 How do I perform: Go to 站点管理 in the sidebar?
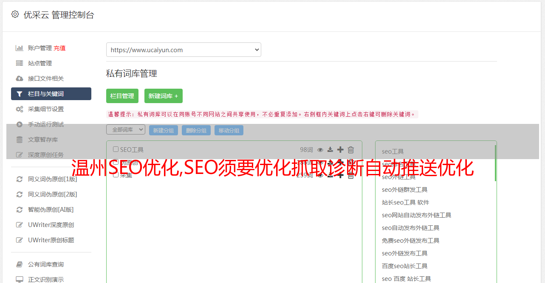(40, 63)
